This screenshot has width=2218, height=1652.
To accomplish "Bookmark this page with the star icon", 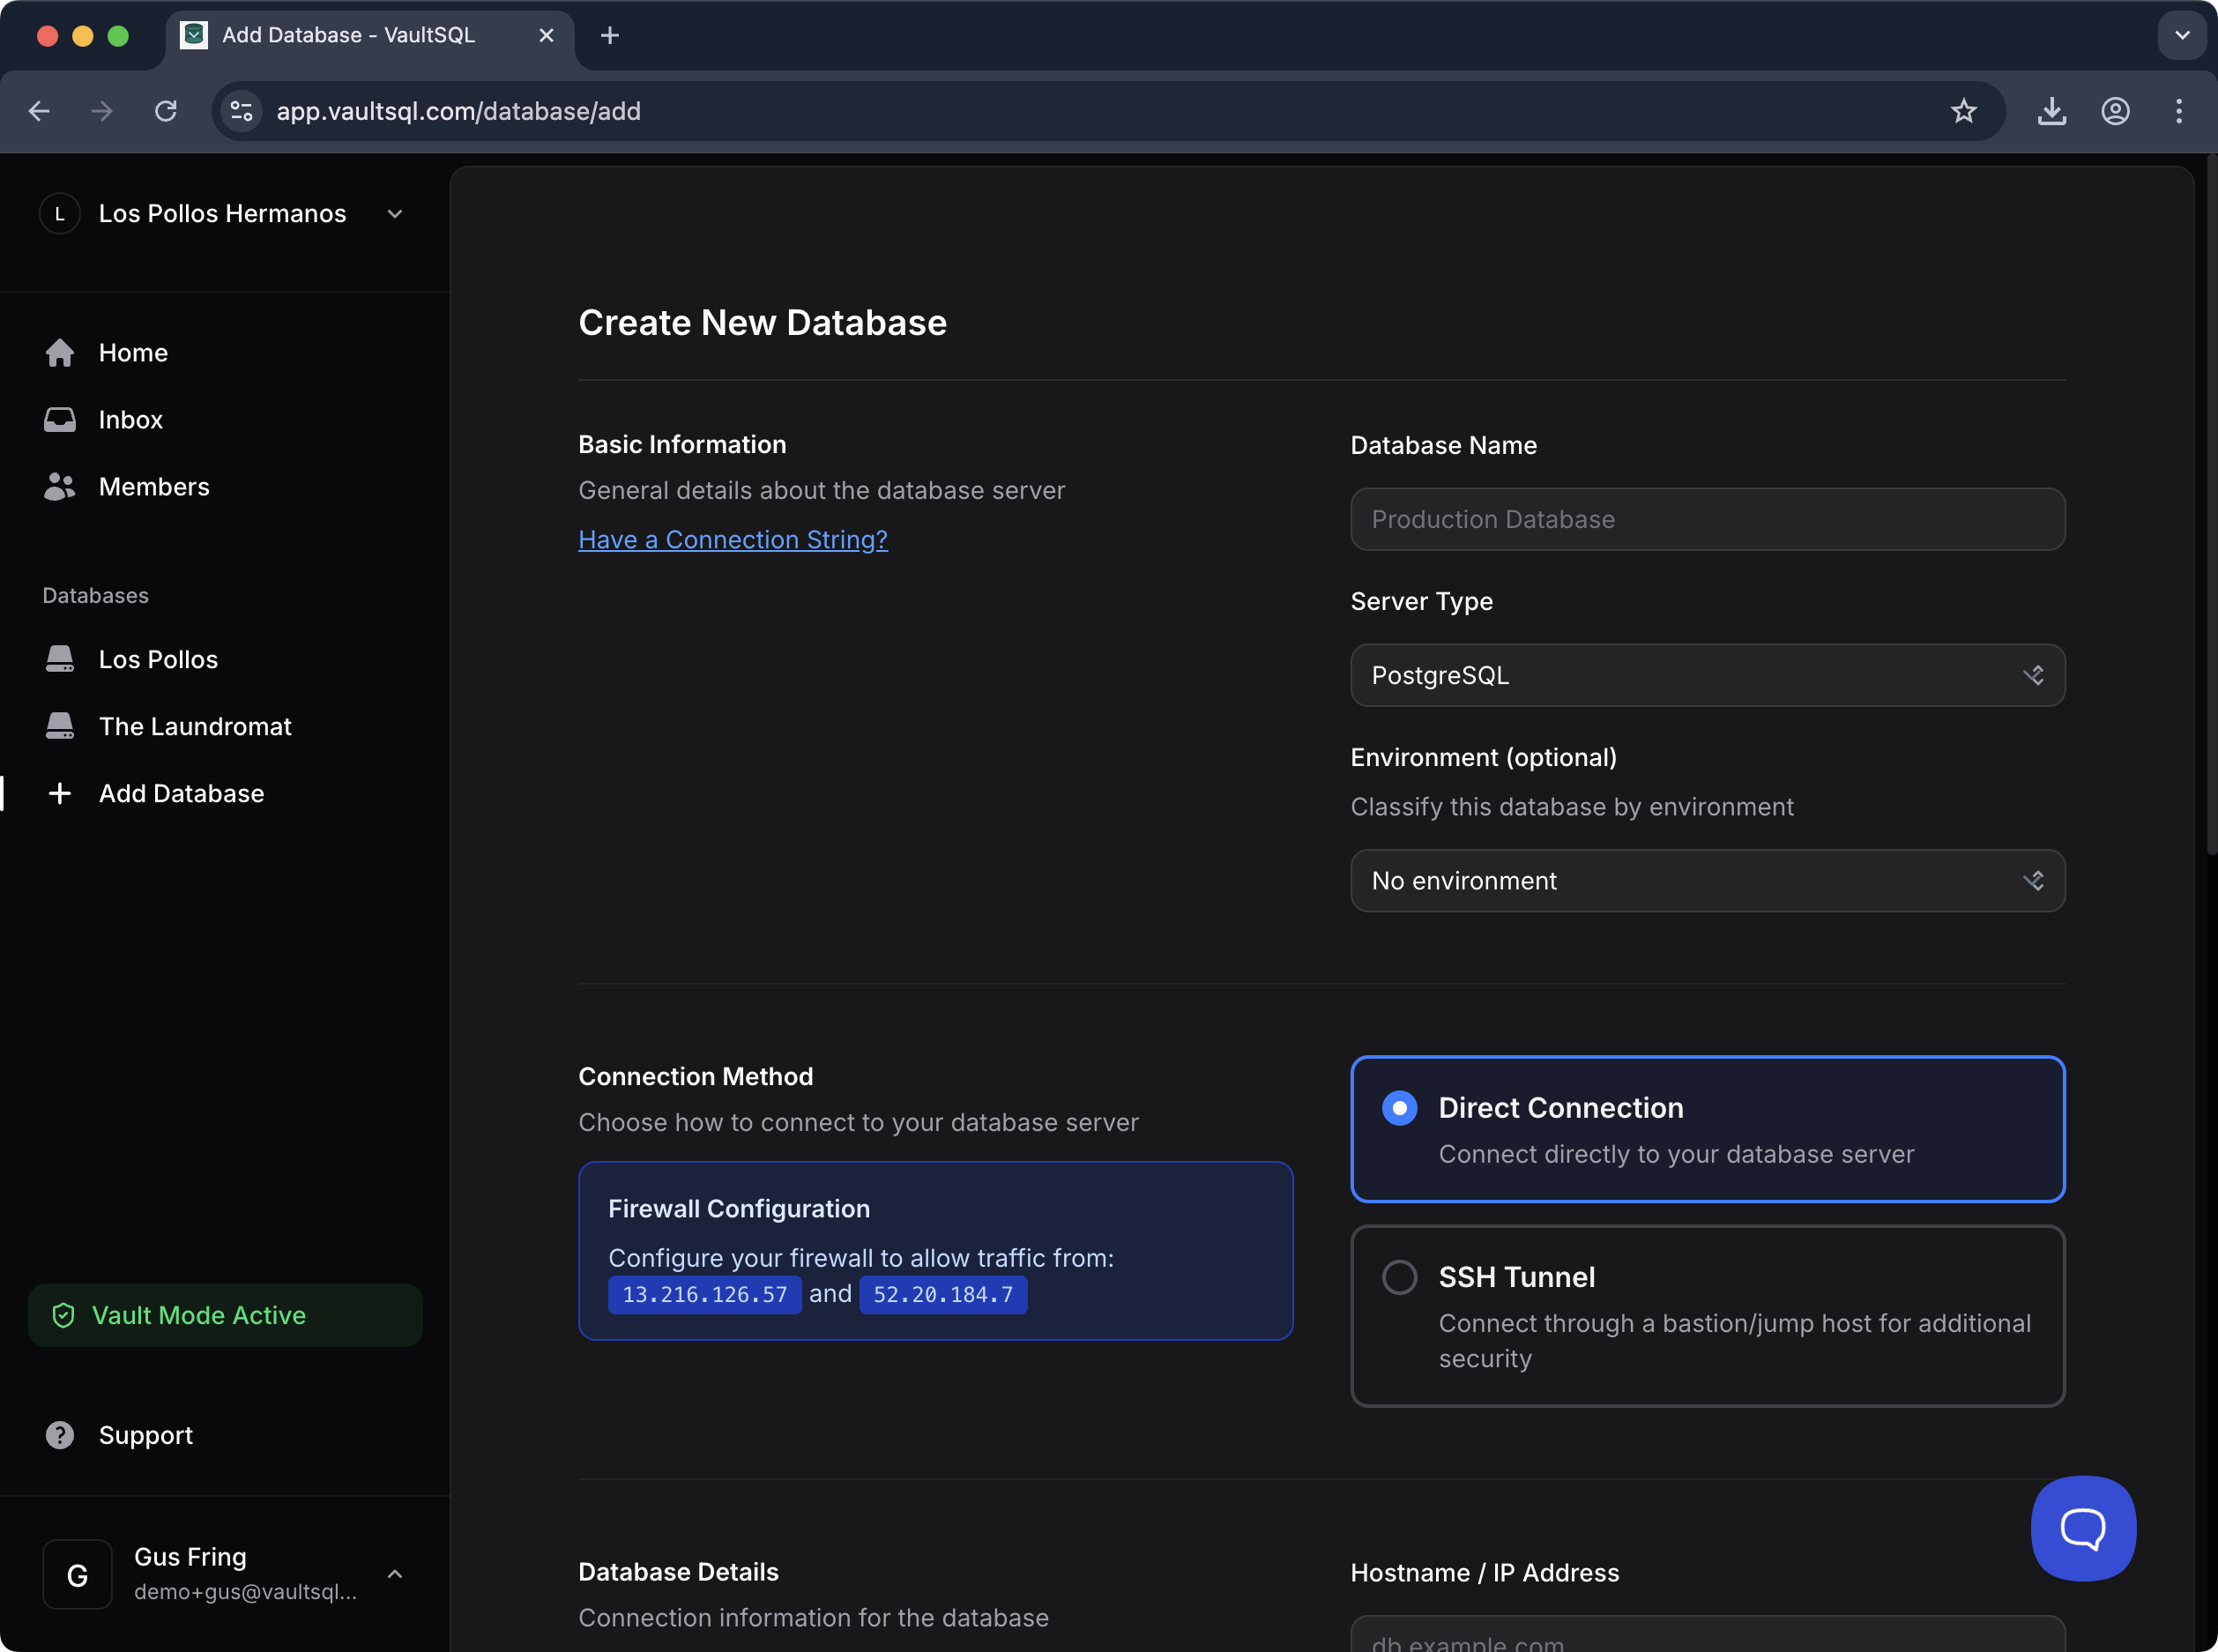I will [1963, 111].
